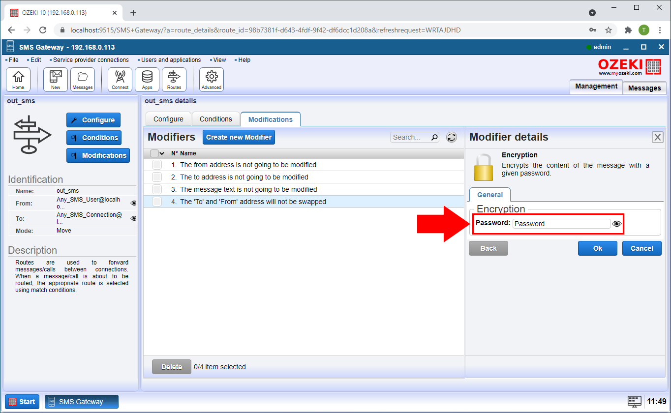
Task: Click the blue Conditions button
Action: point(93,138)
